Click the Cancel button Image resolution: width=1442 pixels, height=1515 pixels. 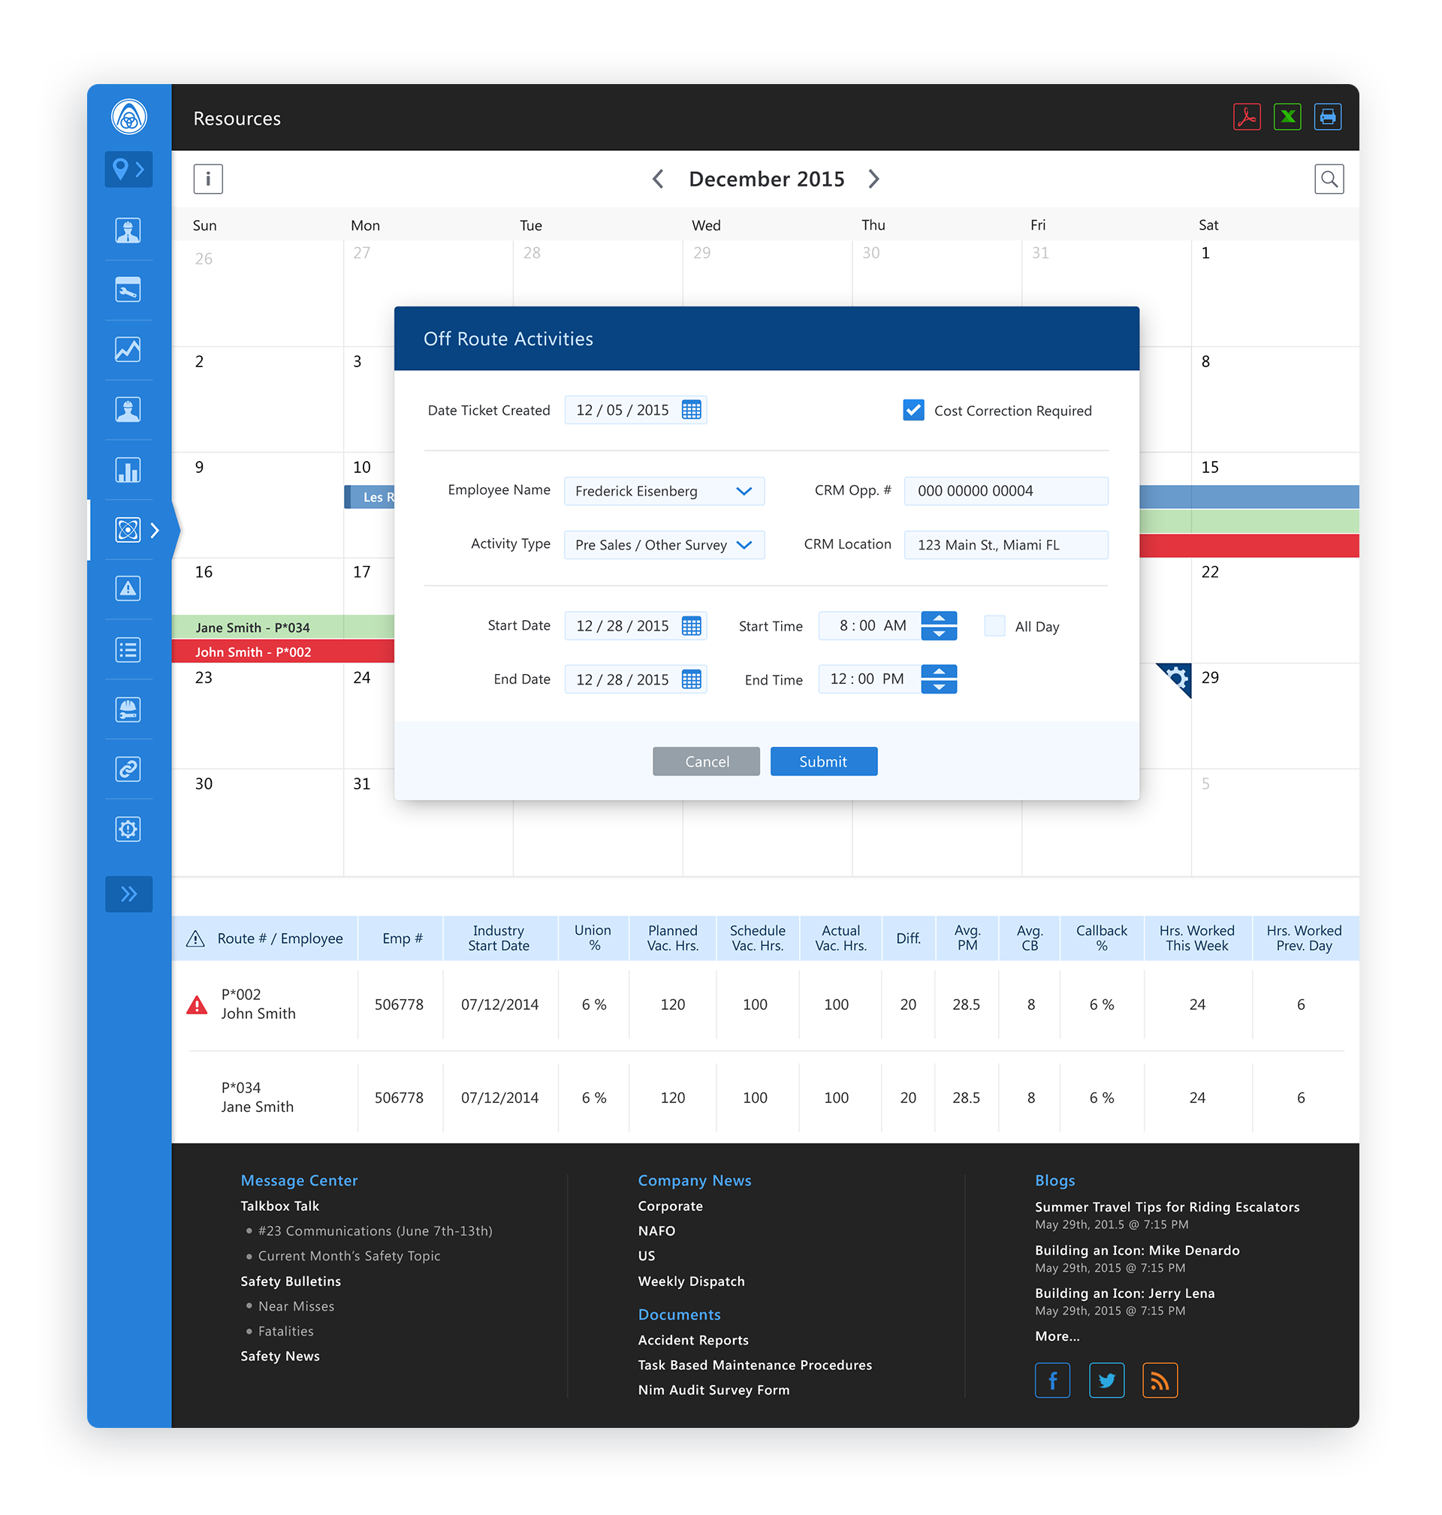point(707,761)
